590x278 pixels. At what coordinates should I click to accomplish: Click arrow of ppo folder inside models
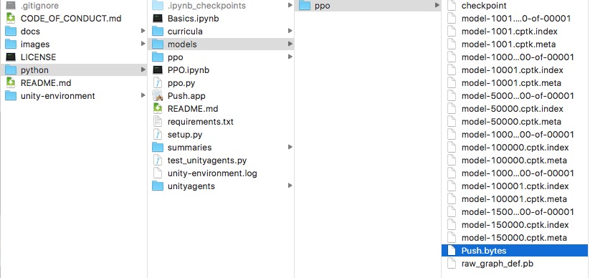(437, 5)
